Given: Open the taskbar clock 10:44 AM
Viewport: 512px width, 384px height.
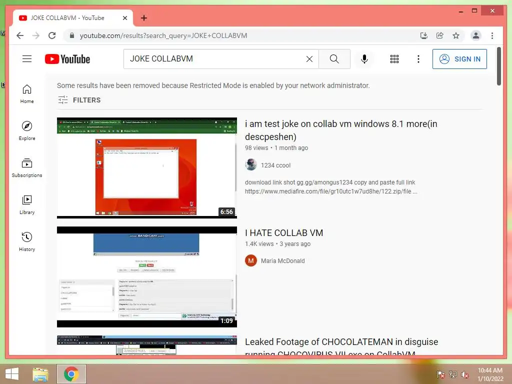Looking at the screenshot, I should (x=490, y=374).
